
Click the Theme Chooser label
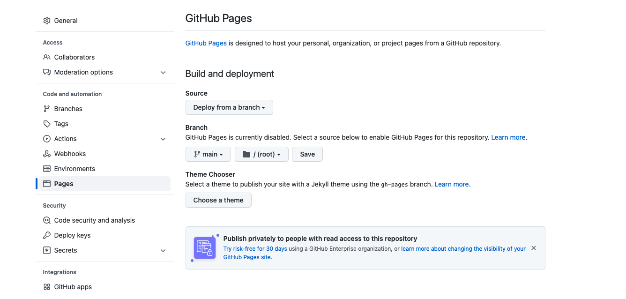click(x=210, y=174)
